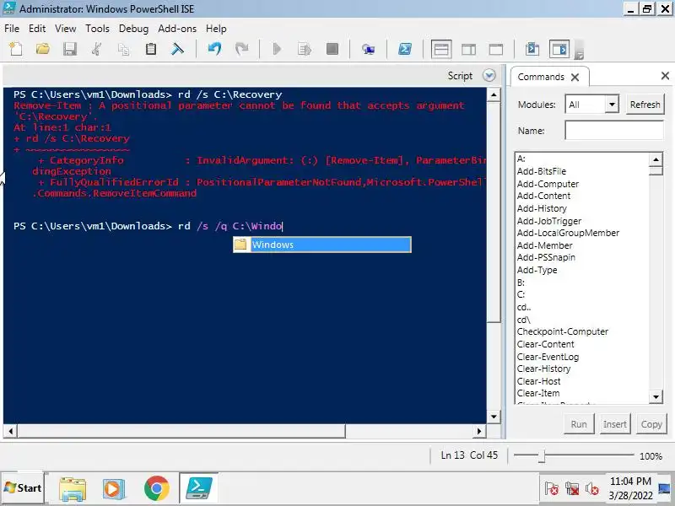
Task: Click the Copy toolbar icon
Action: [x=123, y=49]
